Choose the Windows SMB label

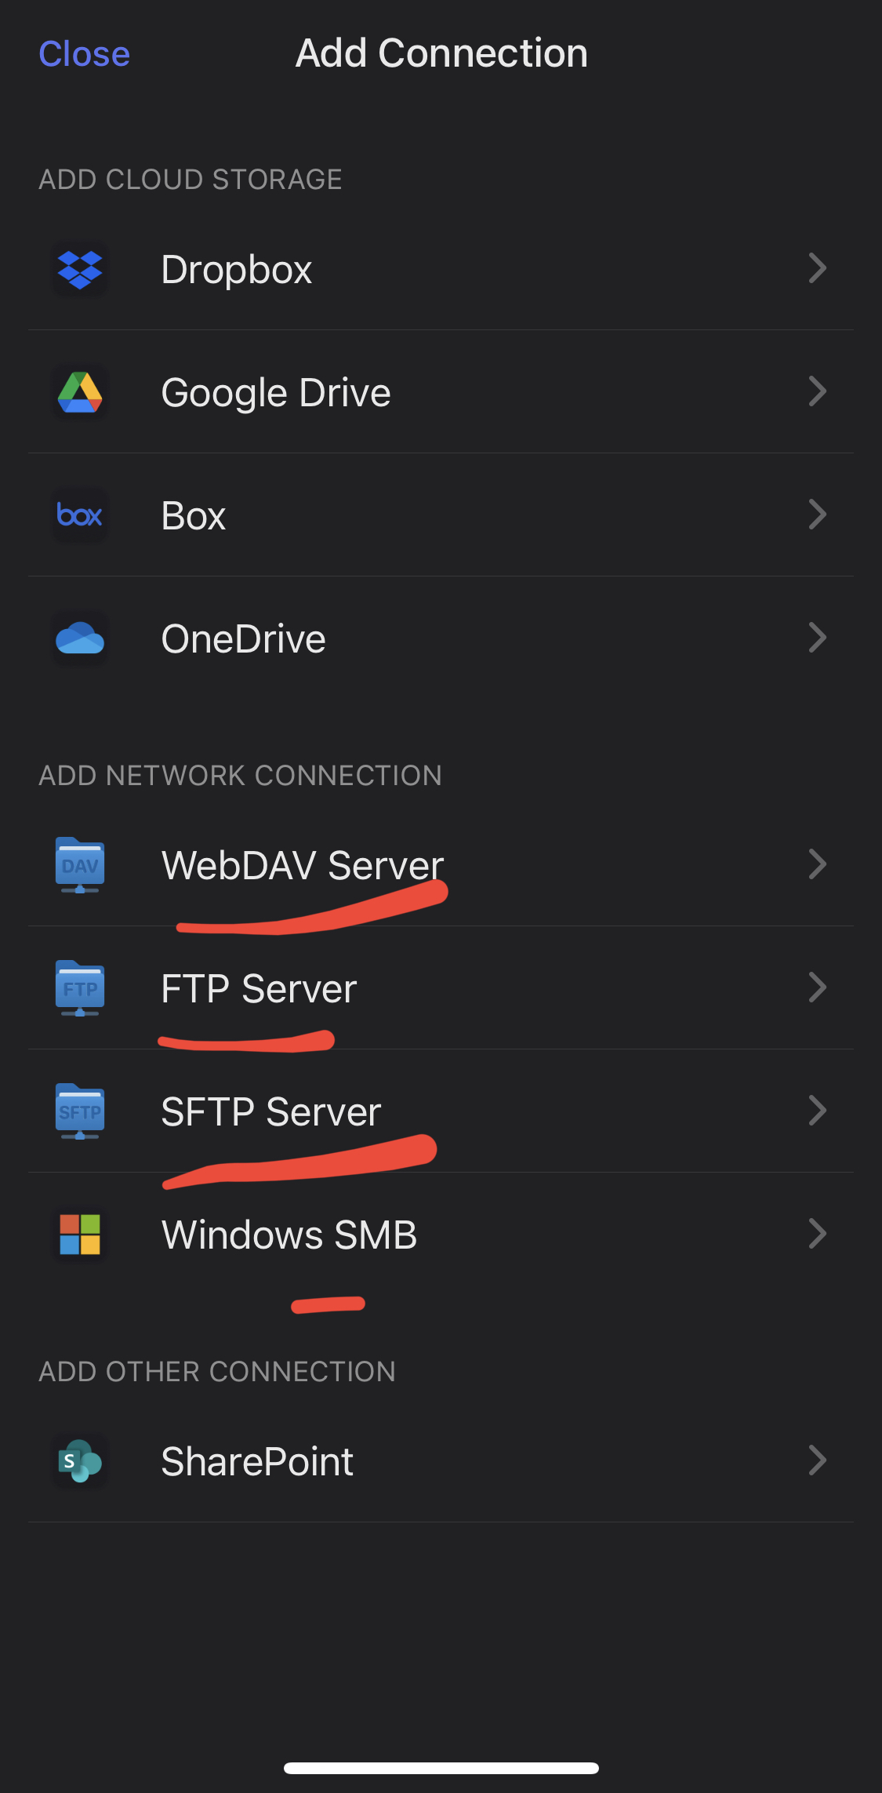coord(289,1235)
